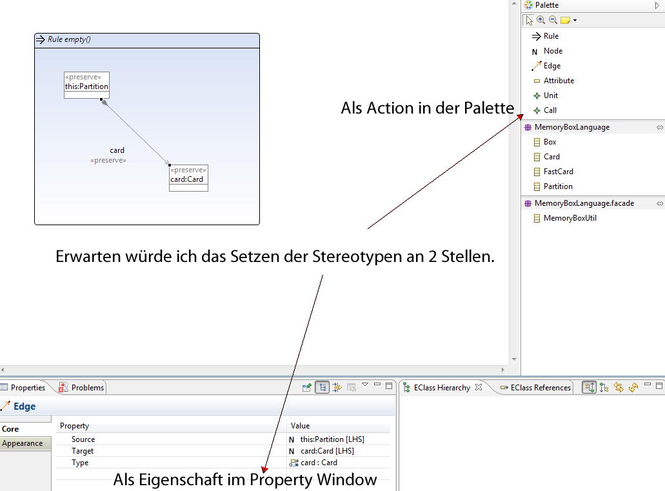Click the Zoom In magnifier icon

pyautogui.click(x=541, y=20)
